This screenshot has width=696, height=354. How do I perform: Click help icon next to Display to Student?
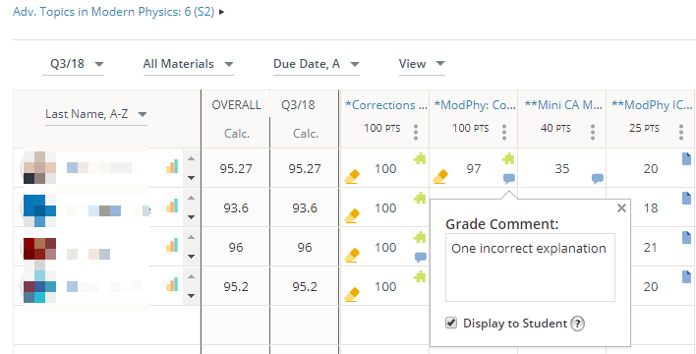577,324
